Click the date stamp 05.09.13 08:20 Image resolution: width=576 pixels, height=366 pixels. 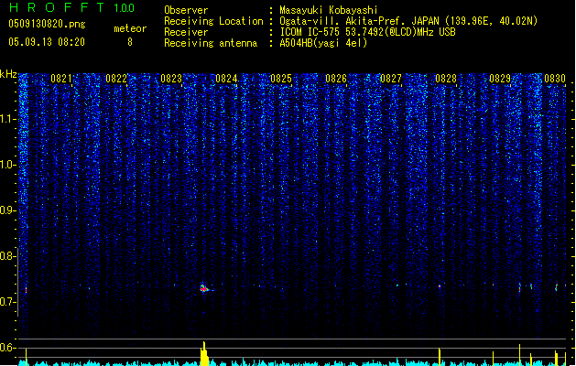pos(47,42)
